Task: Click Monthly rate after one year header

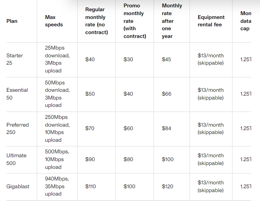Action: (172, 21)
